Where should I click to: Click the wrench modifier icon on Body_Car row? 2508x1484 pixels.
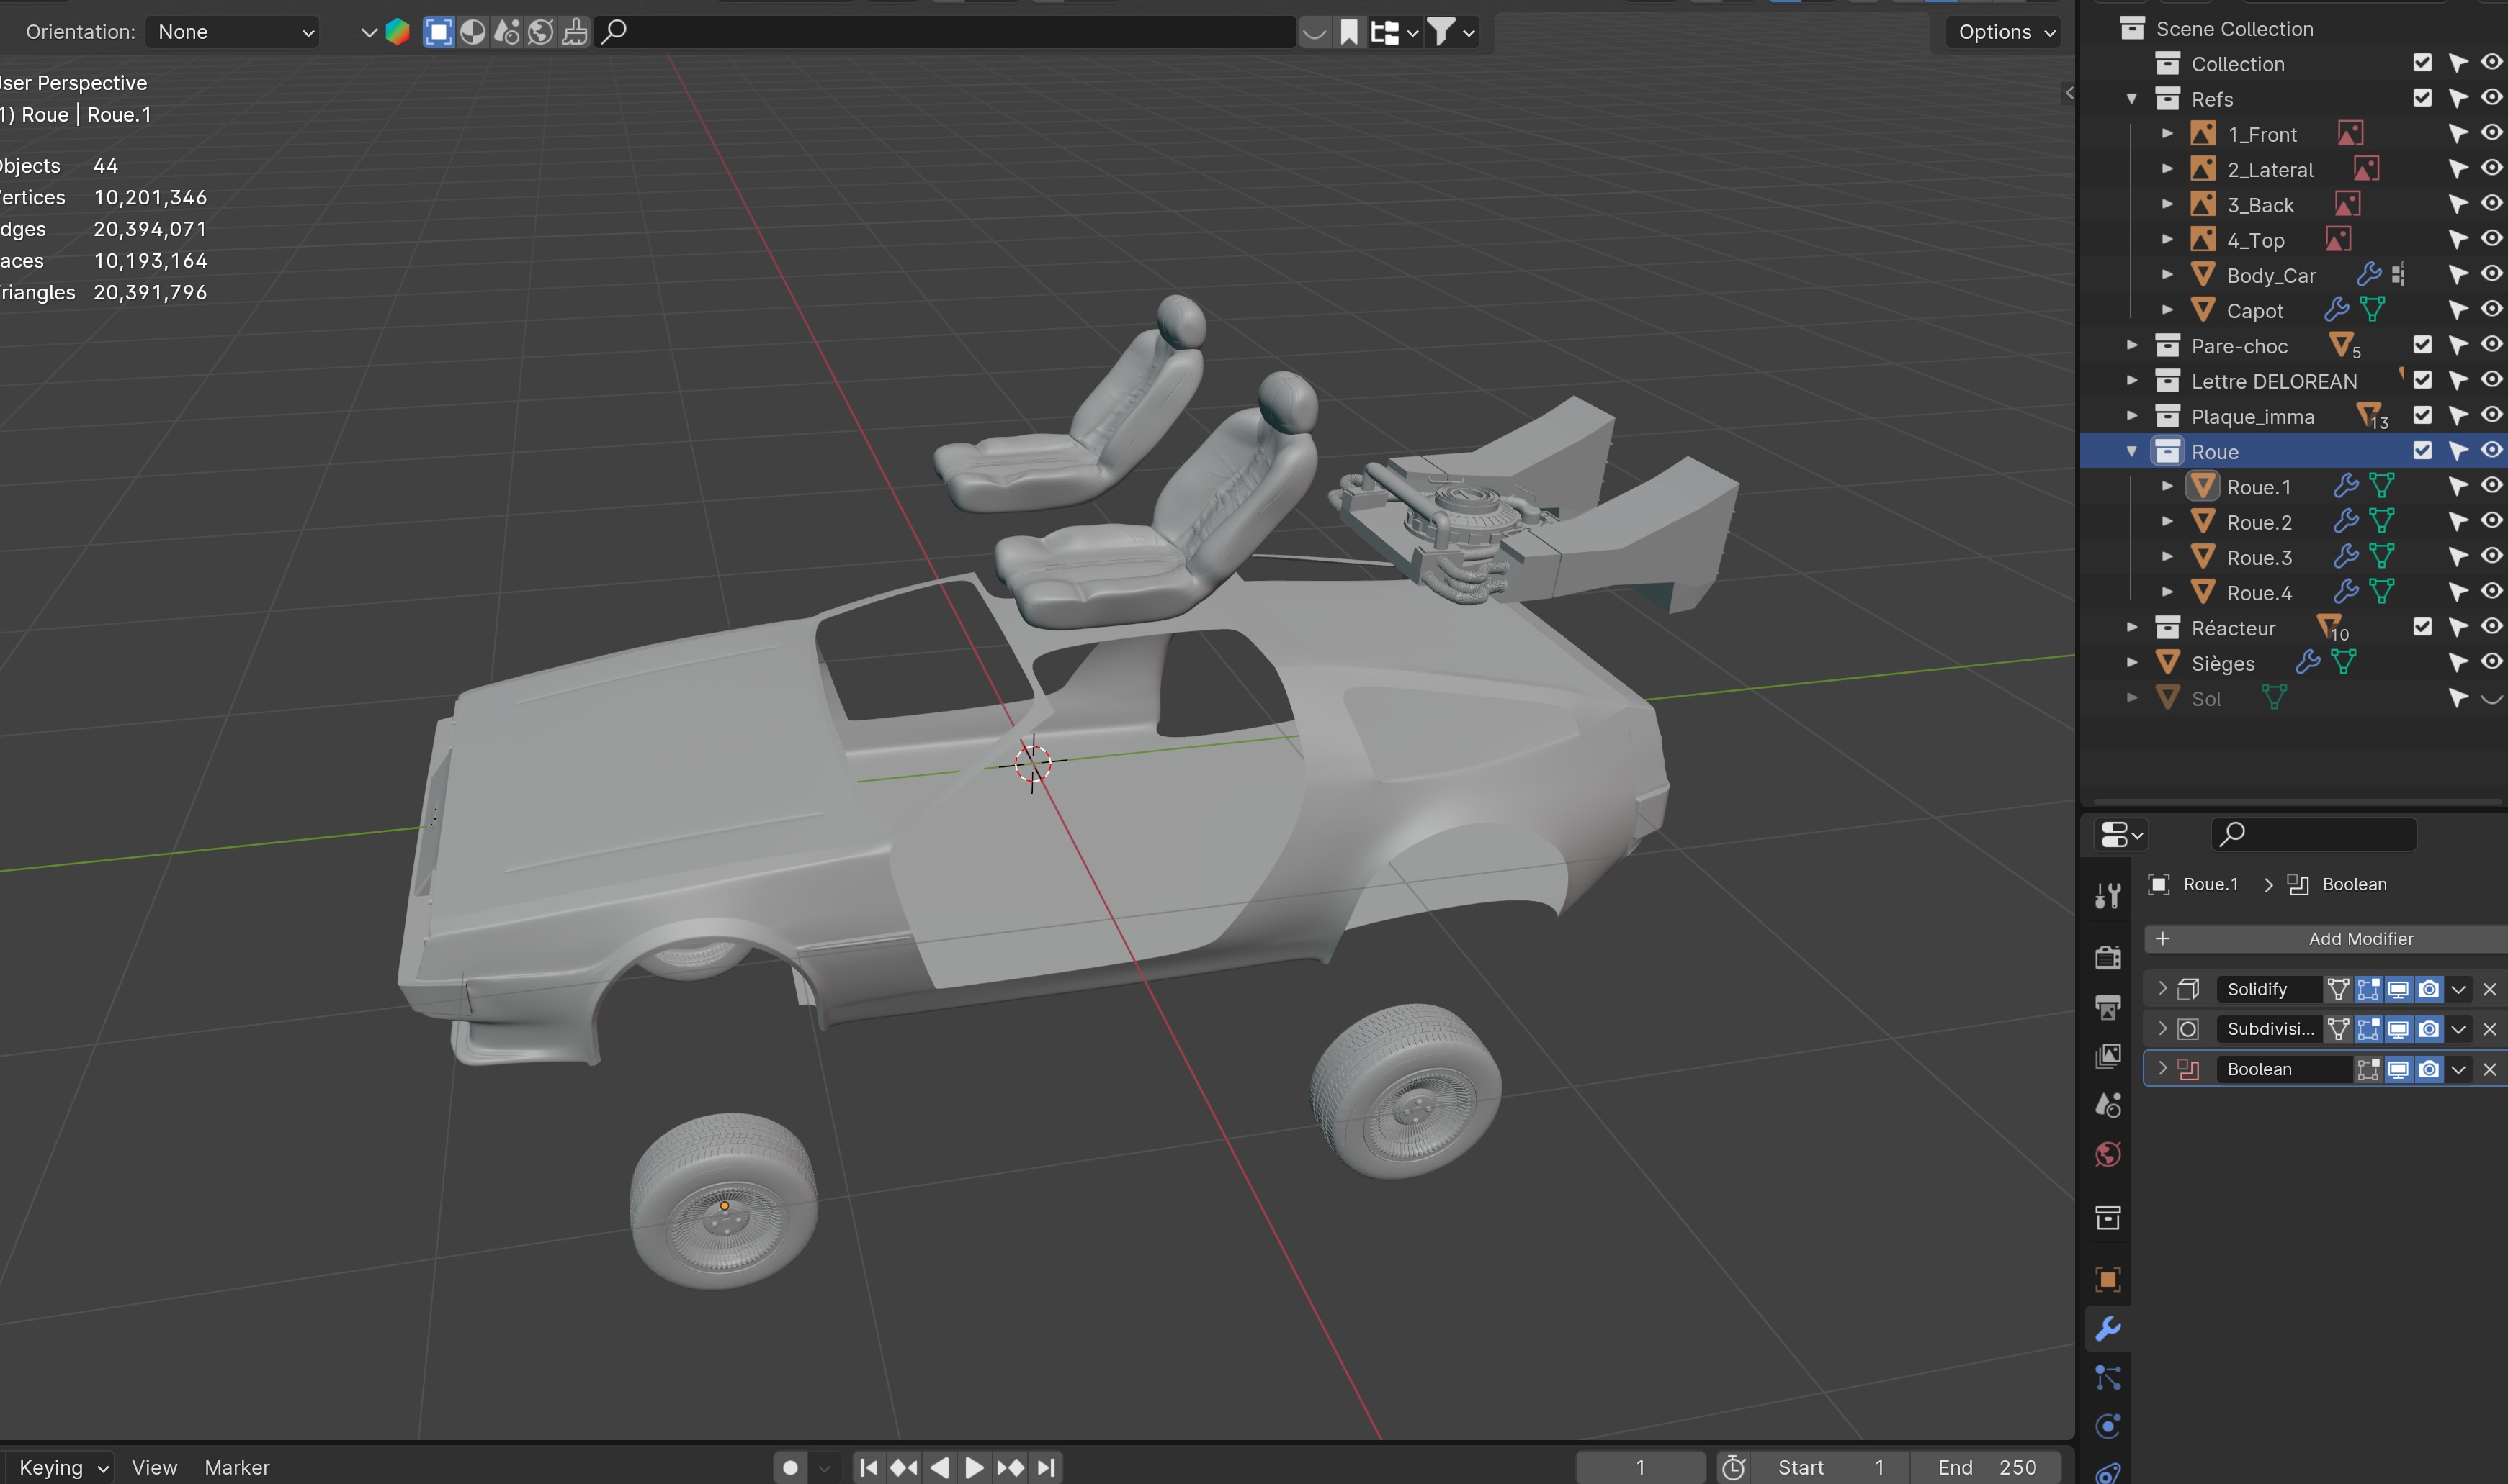point(2368,274)
